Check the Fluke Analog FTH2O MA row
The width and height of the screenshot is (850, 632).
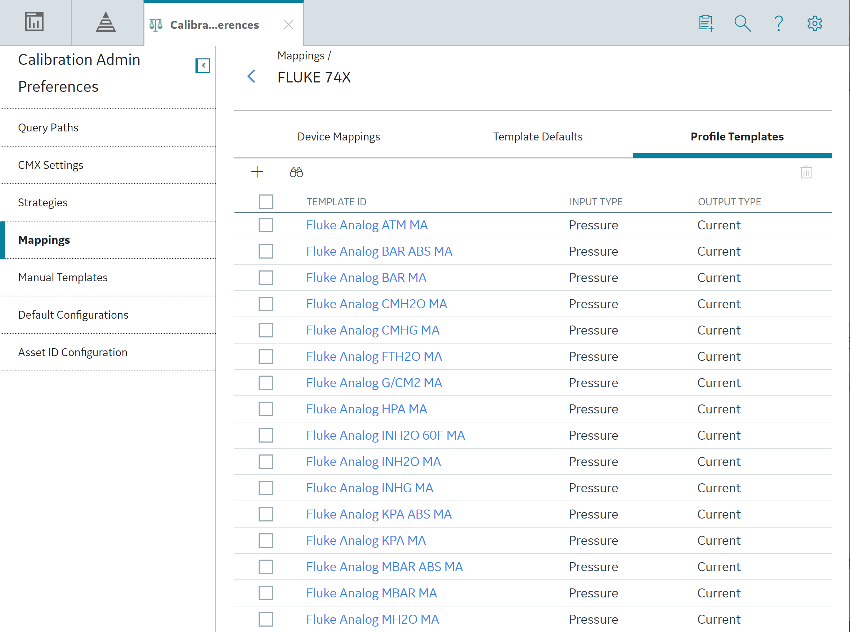click(x=265, y=357)
